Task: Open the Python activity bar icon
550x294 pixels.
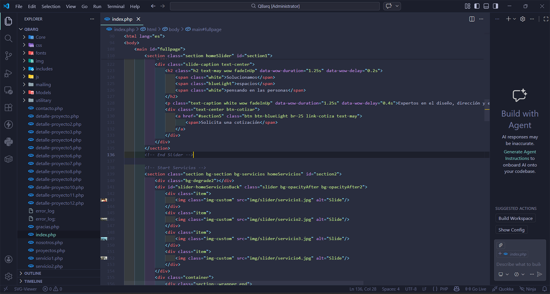Action: 9,141
